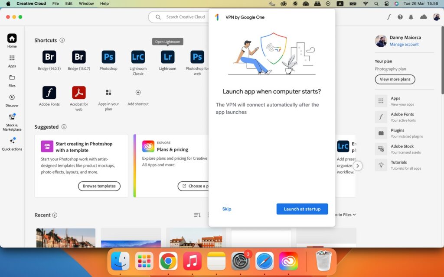Open the recent red-roofed building photo thumbnail

click(x=196, y=238)
